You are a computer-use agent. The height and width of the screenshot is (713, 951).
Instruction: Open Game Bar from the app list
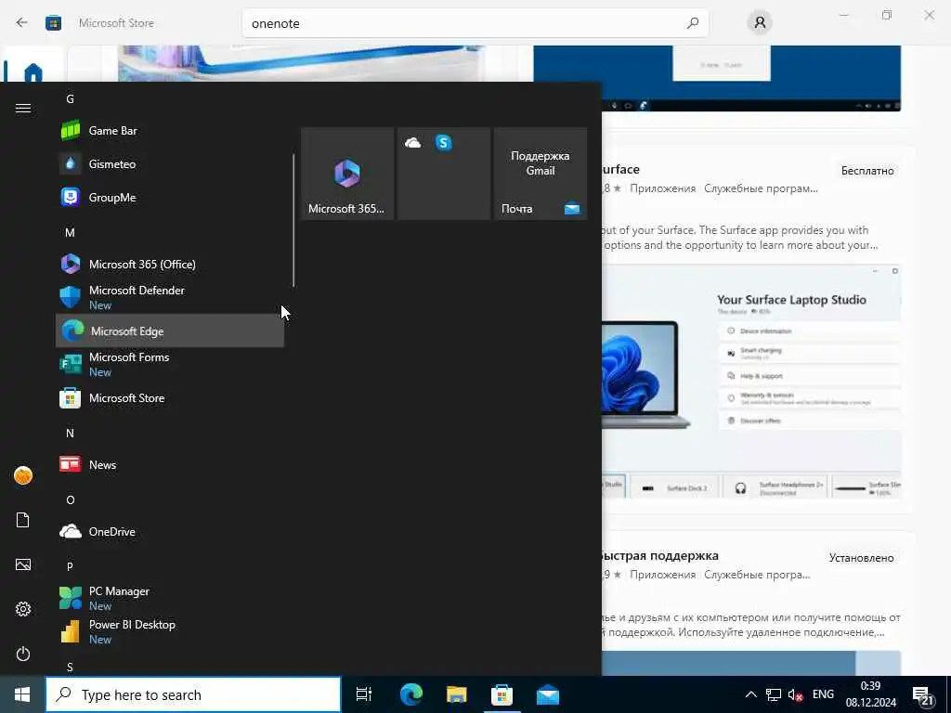(170, 130)
